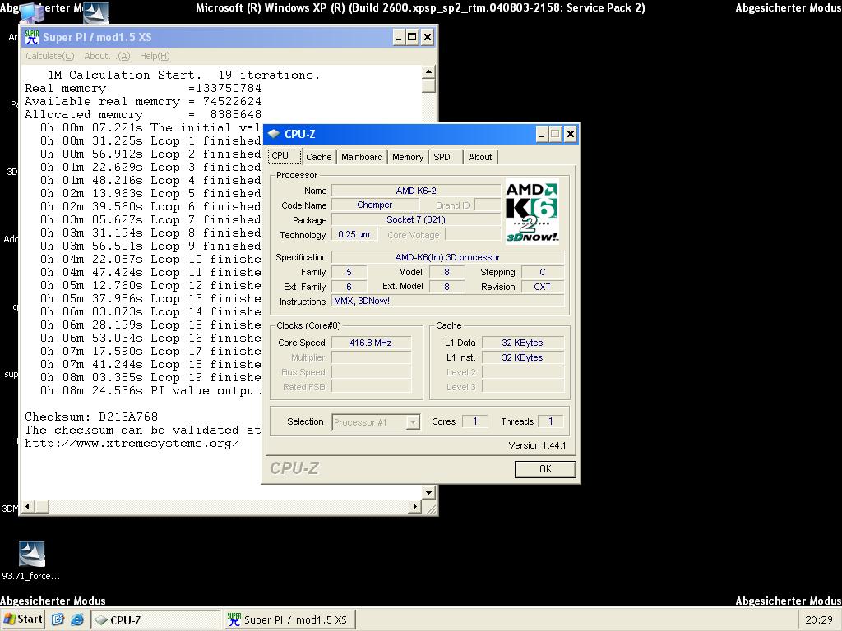
Task: Click the AMD K6-2 3DNow! logo
Action: tap(532, 212)
